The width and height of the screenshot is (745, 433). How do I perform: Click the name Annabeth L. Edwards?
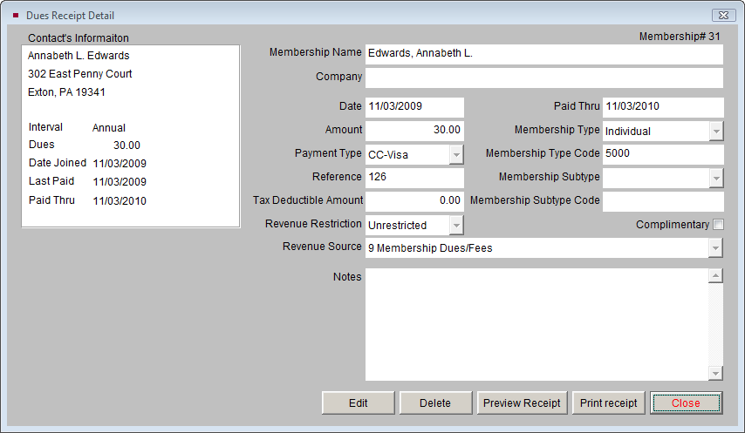coord(79,56)
